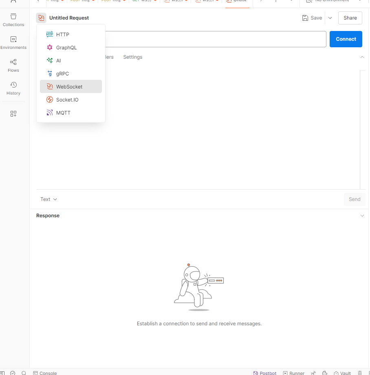Click the WebSocket request type icon beside Untitled Request
Image resolution: width=370 pixels, height=375 pixels.
pyautogui.click(x=41, y=18)
